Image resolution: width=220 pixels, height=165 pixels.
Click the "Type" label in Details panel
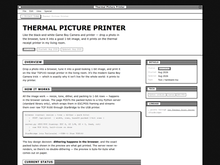click(x=150, y=80)
